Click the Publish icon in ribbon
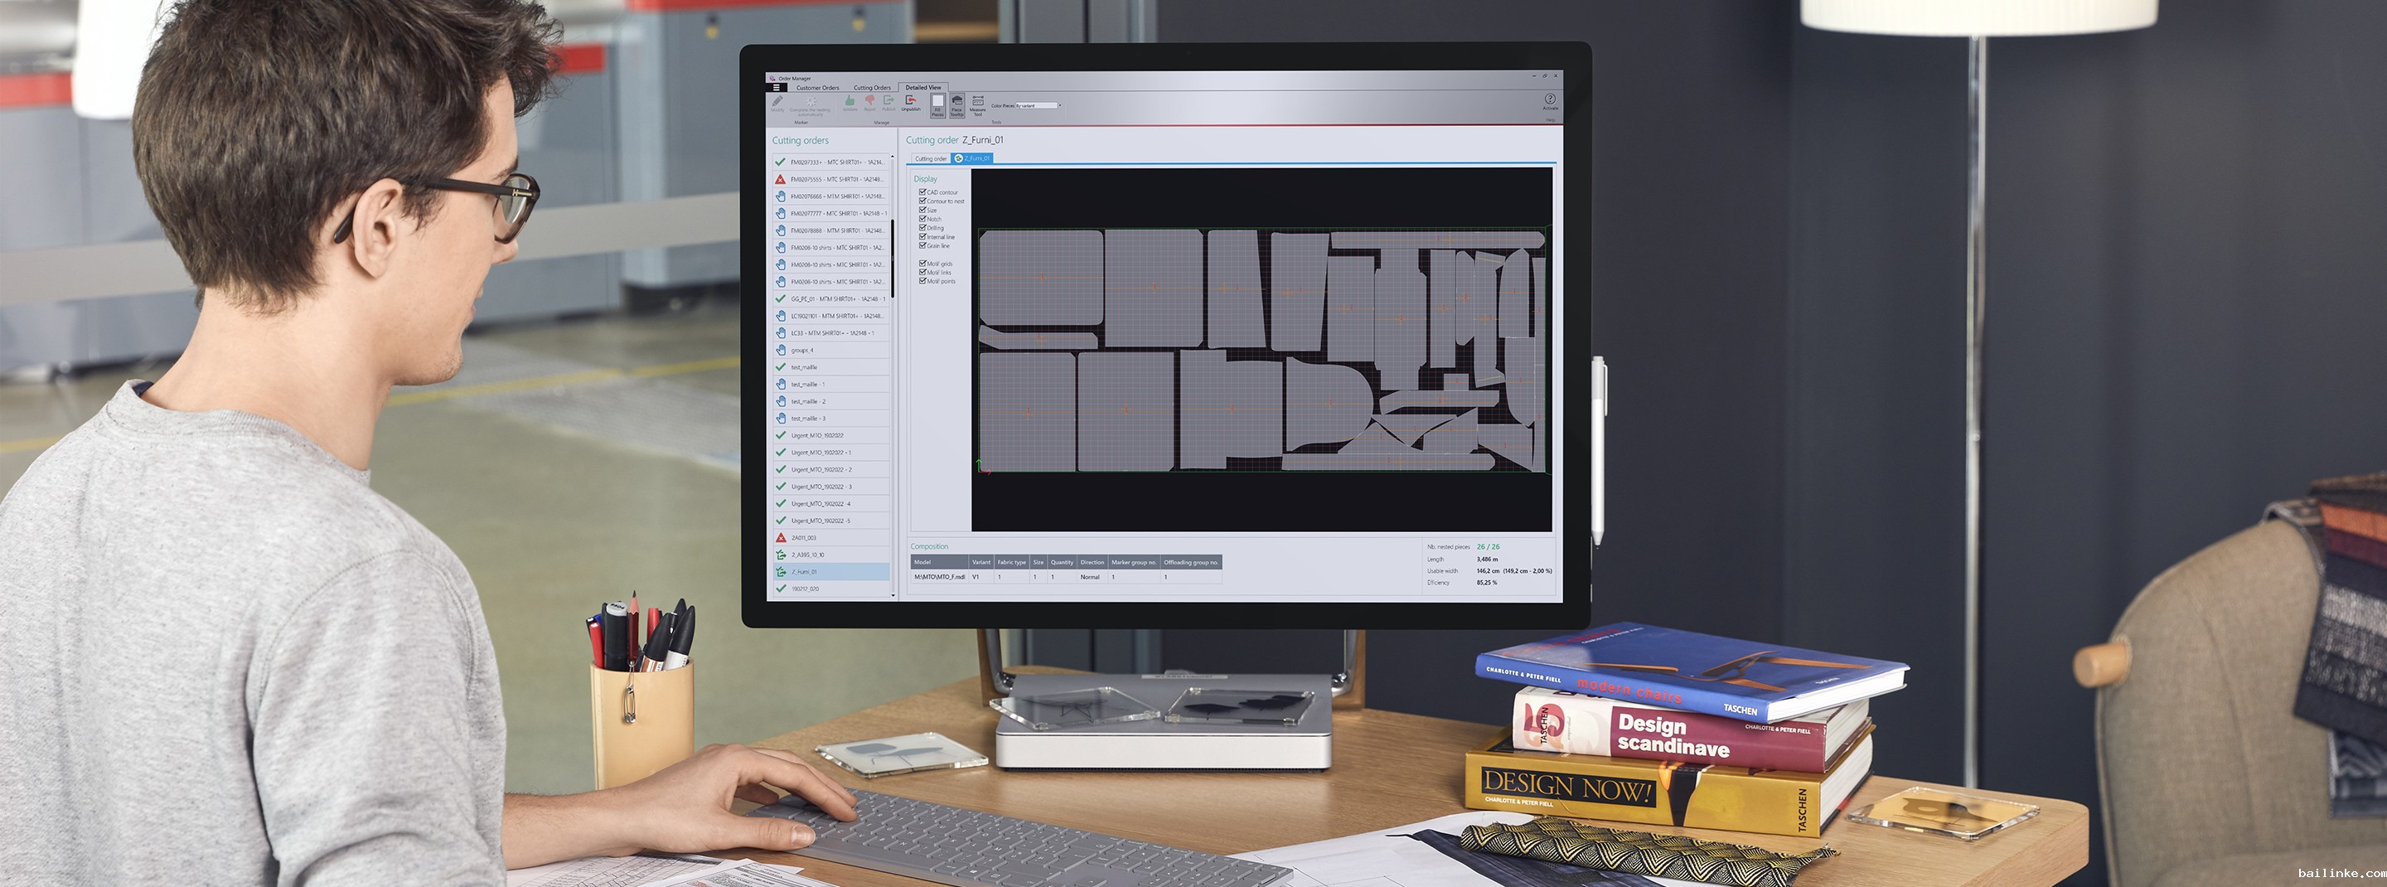Screen dimensions: 2387x887 (x=888, y=101)
